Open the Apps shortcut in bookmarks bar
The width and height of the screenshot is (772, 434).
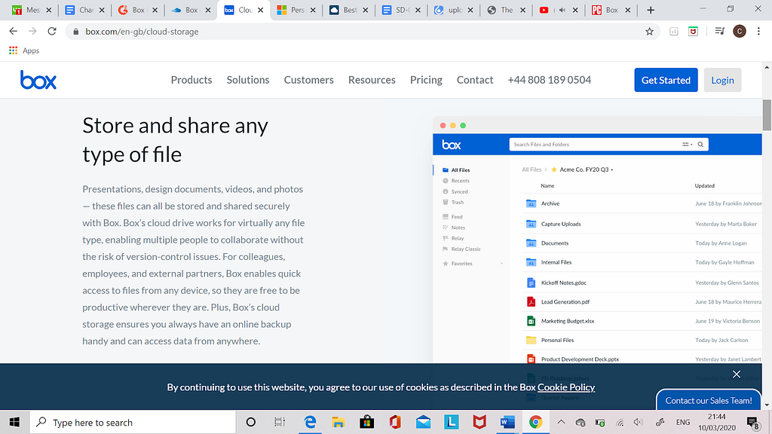pos(24,50)
